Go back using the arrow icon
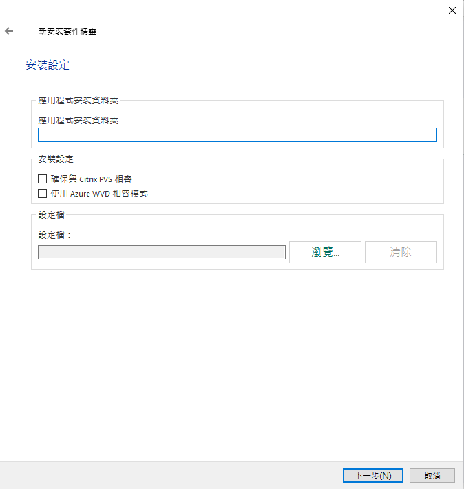 pyautogui.click(x=9, y=31)
